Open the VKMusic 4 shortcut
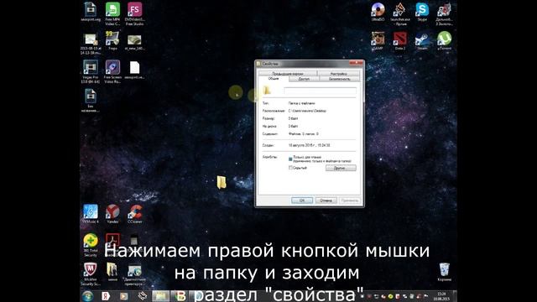Viewport: 537px width, 302px height. tap(91, 214)
